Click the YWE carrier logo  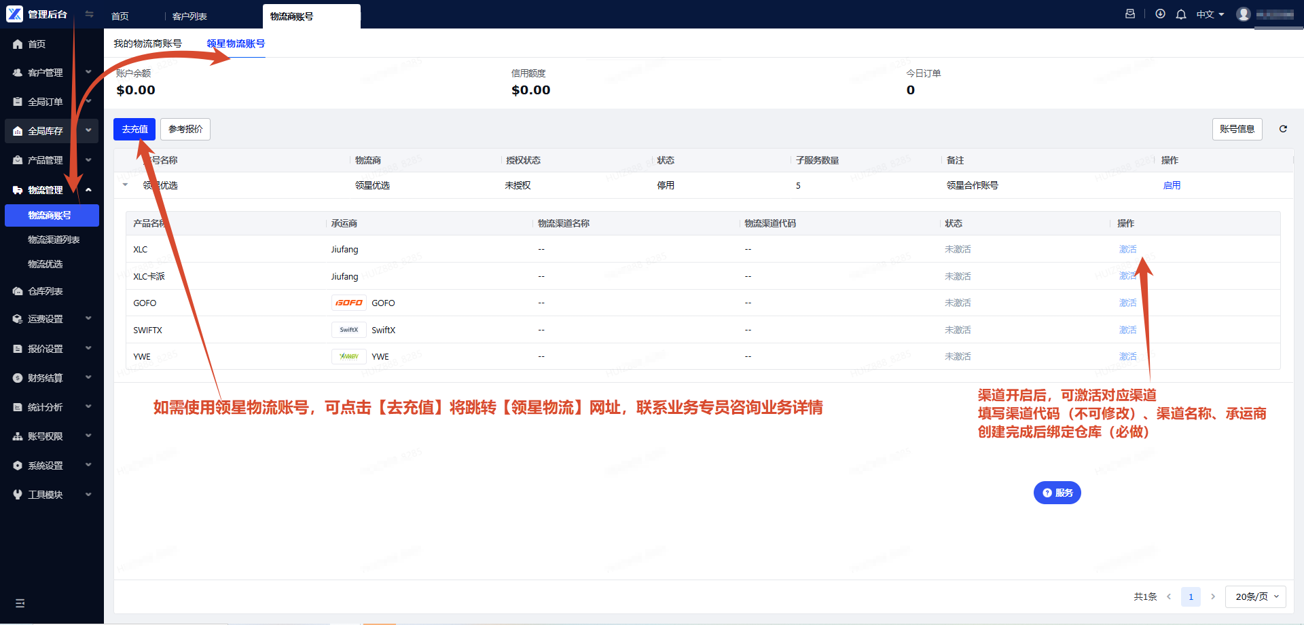coord(349,356)
